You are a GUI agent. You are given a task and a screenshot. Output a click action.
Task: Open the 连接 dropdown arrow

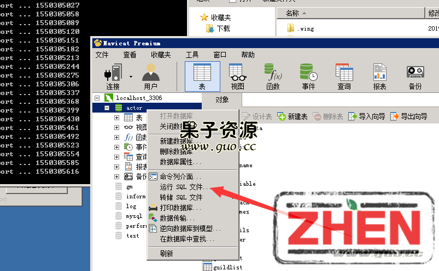[x=131, y=77]
